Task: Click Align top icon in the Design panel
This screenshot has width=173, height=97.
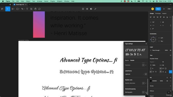Action: coord(161,17)
